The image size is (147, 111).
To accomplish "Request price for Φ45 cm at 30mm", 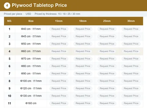I will (x=131, y=36).
